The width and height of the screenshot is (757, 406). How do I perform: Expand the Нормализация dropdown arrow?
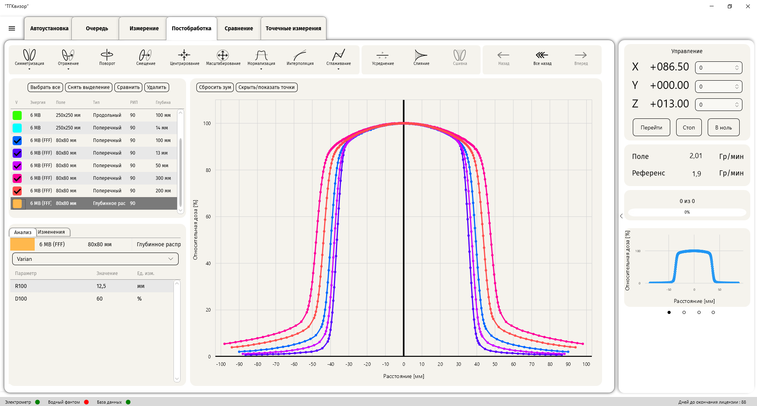click(261, 69)
